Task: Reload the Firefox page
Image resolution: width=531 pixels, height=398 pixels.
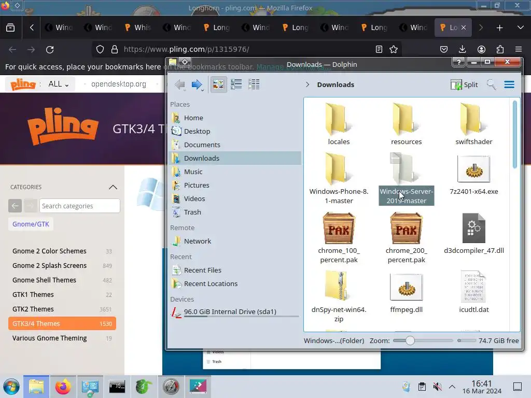Action: coord(50,49)
